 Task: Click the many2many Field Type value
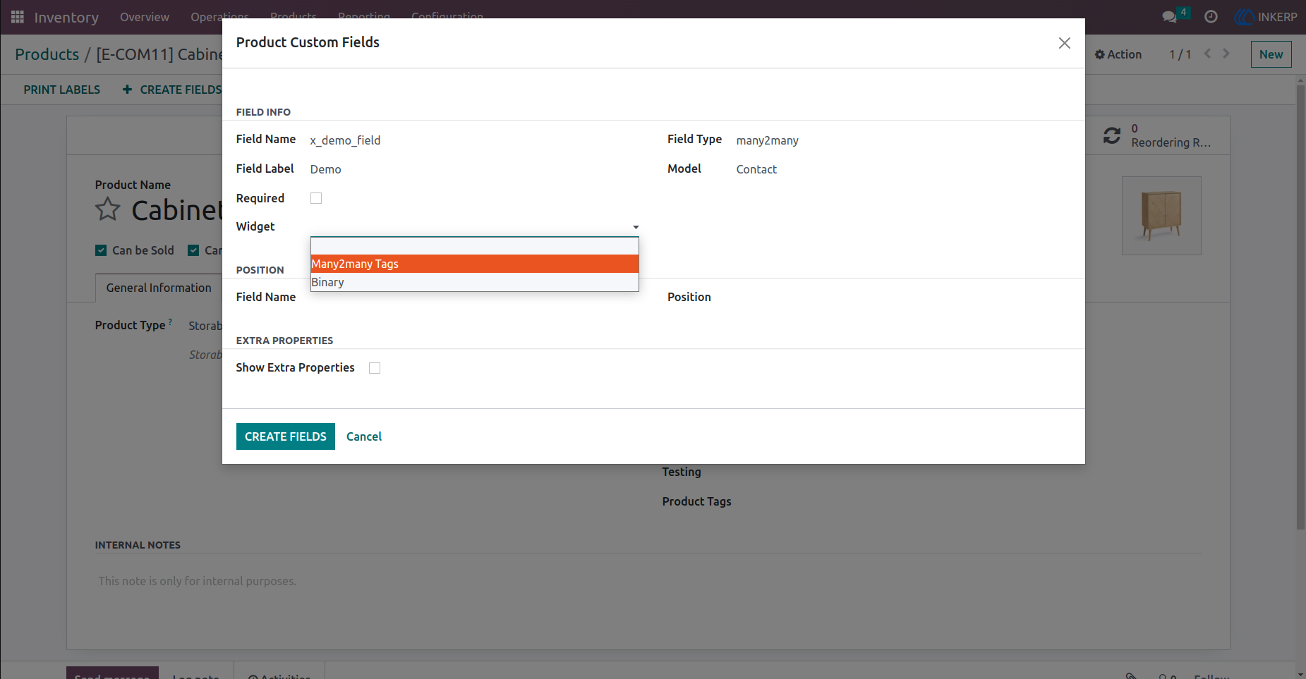point(768,140)
